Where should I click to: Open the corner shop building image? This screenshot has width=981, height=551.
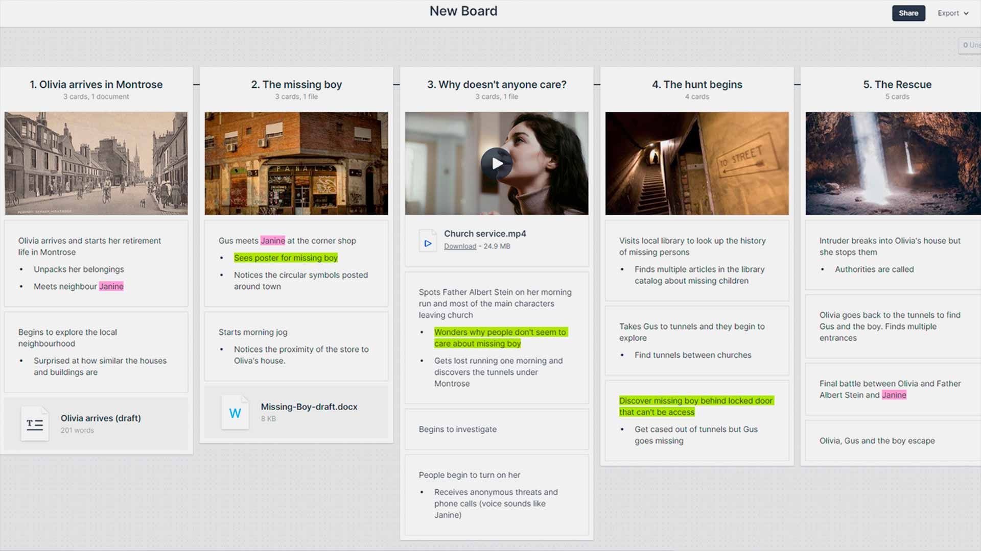tap(296, 163)
